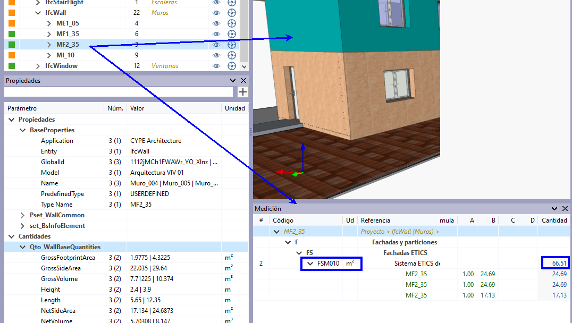Expand the MI_10 wall type node

pos(49,55)
